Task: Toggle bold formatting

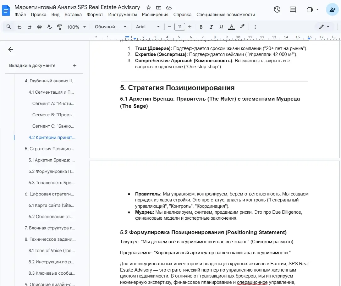Action: pyautogui.click(x=201, y=27)
